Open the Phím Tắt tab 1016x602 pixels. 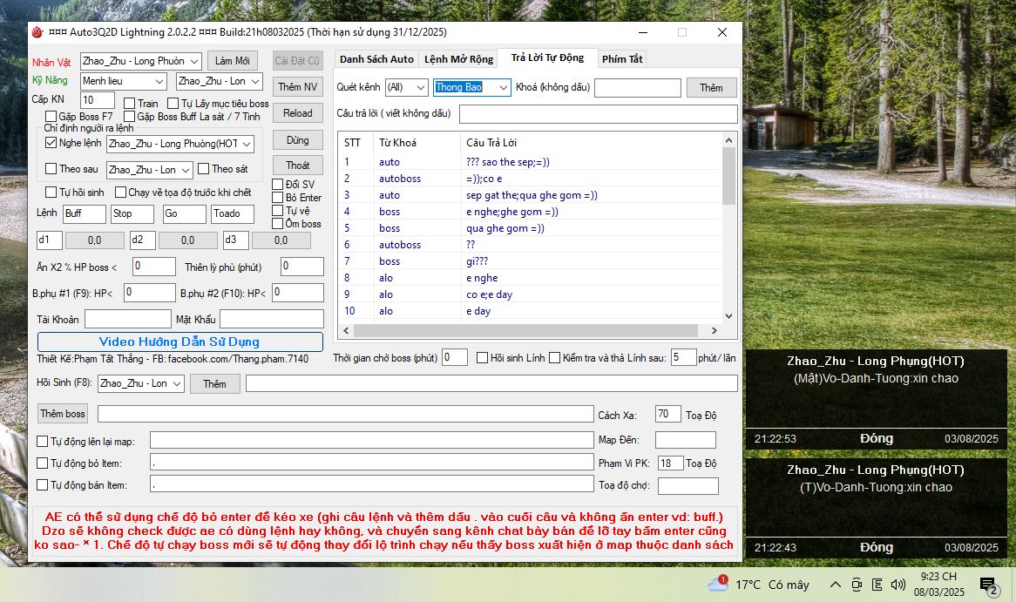pyautogui.click(x=622, y=59)
